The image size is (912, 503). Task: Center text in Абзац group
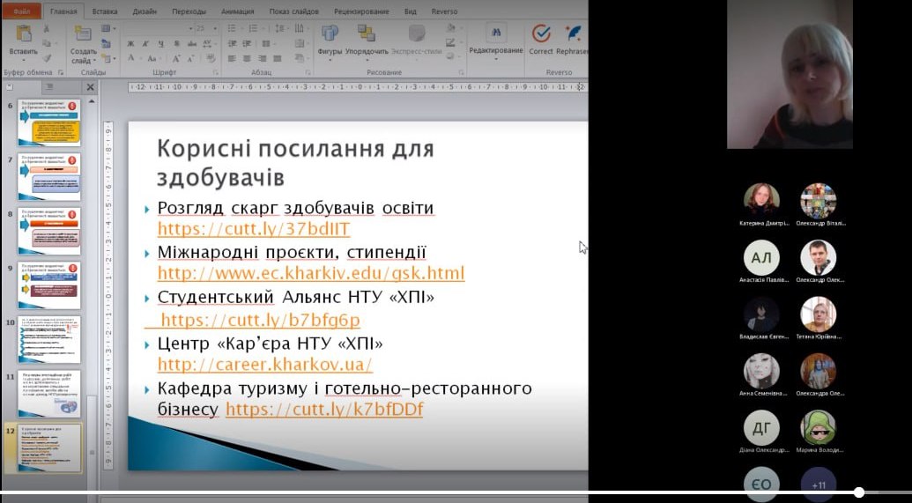[x=247, y=58]
